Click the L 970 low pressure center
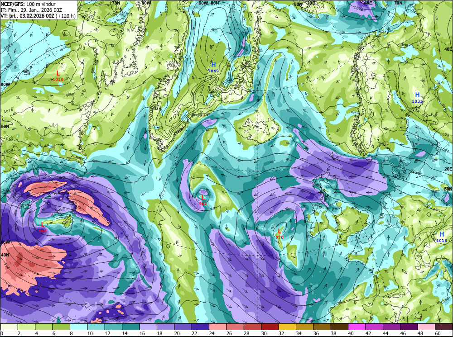 pyautogui.click(x=280, y=234)
